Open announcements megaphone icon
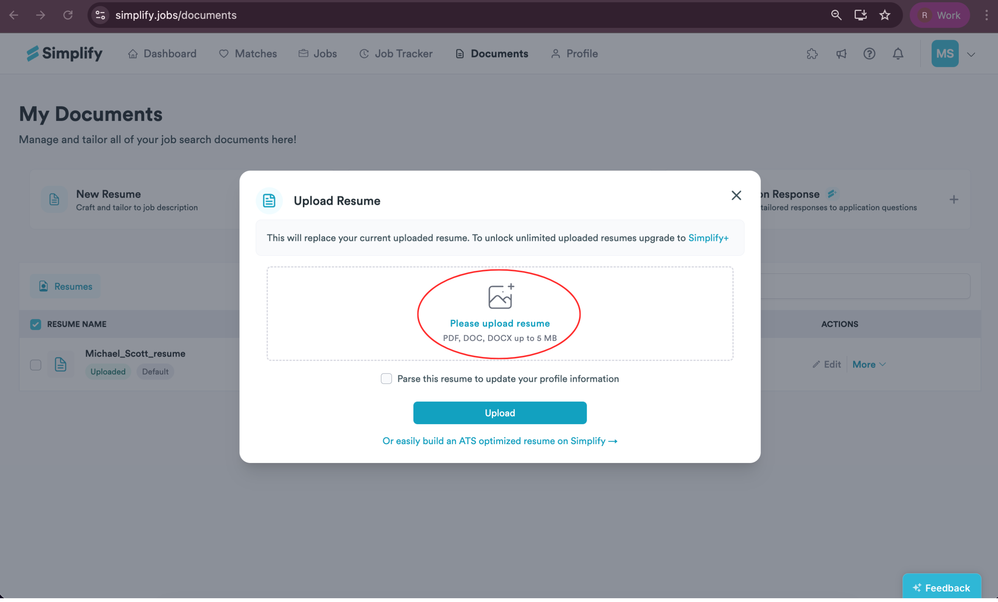The height and width of the screenshot is (602, 998). coord(841,53)
